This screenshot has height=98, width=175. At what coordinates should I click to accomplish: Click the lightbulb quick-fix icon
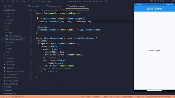tap(37, 19)
